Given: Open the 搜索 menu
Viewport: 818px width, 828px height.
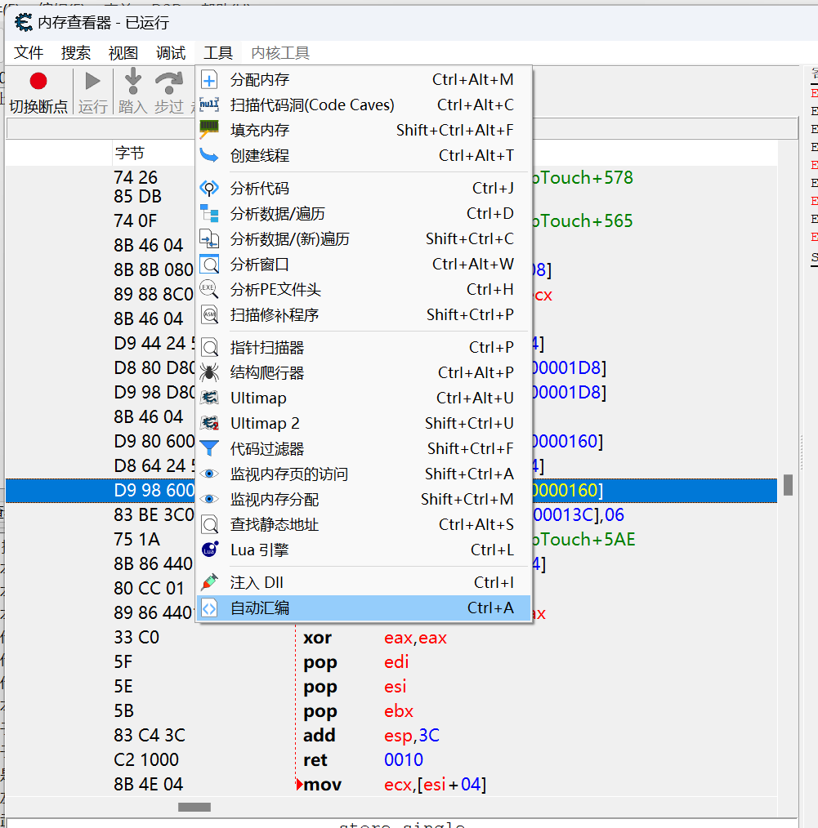Looking at the screenshot, I should [75, 53].
